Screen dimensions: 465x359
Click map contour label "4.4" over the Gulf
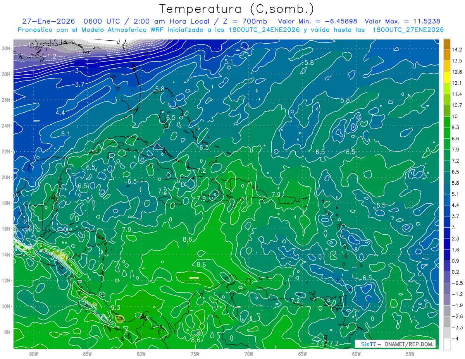[x=60, y=113]
